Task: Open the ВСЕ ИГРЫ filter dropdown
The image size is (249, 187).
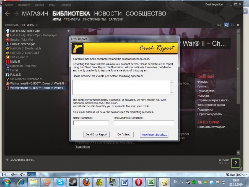Action: pos(29,25)
